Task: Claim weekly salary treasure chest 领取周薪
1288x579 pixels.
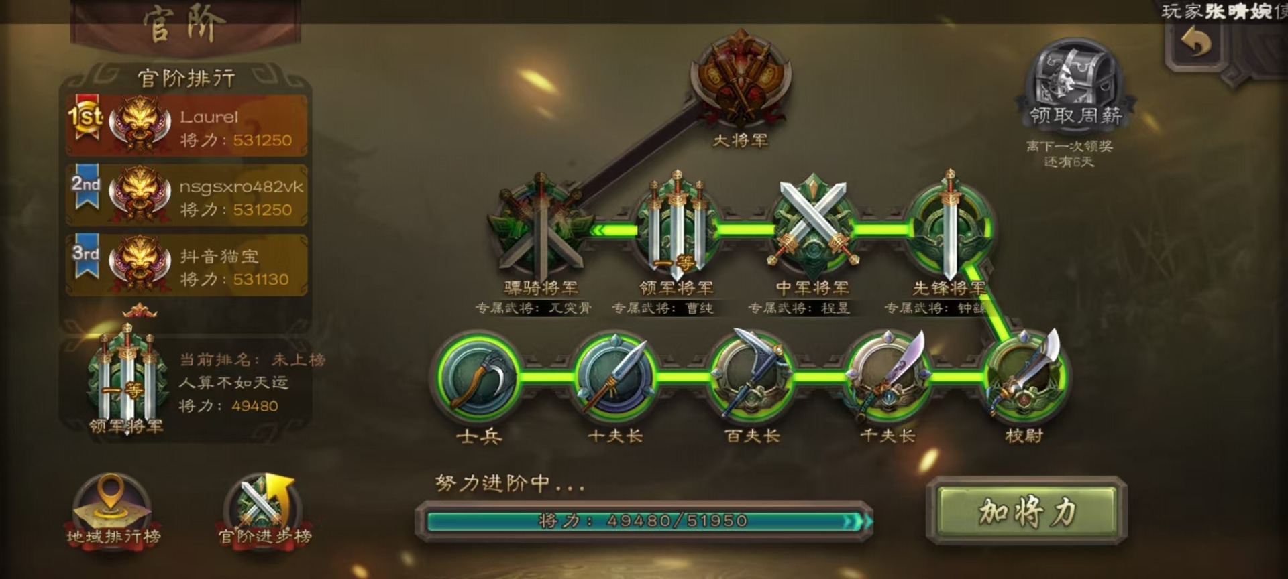Action: pyautogui.click(x=1075, y=84)
